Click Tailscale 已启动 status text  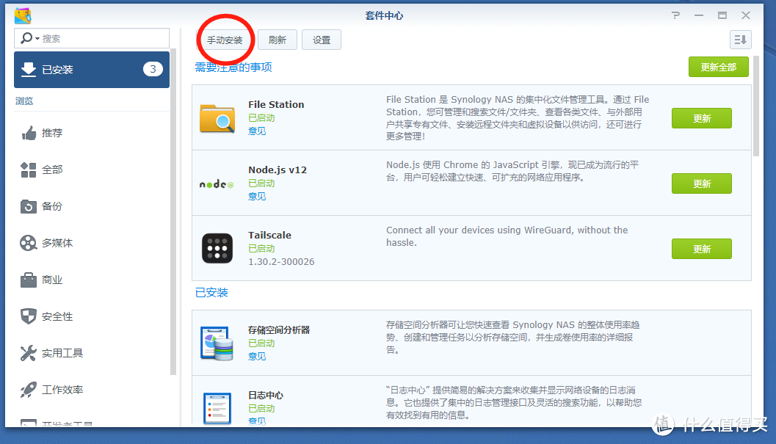261,249
